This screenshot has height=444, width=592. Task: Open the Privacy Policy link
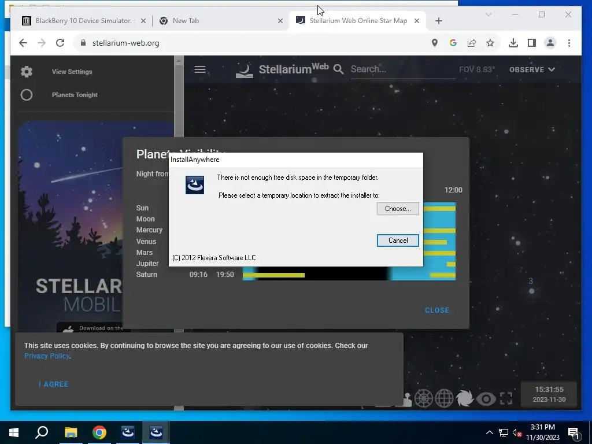coord(46,356)
